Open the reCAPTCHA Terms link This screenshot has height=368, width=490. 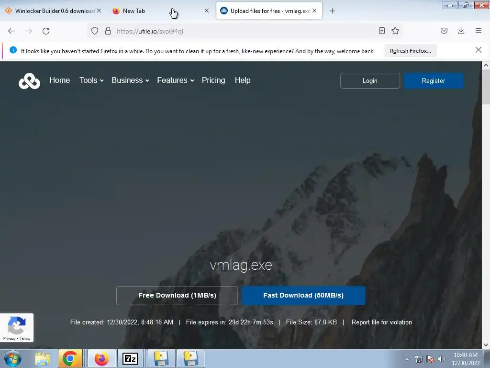click(25, 338)
